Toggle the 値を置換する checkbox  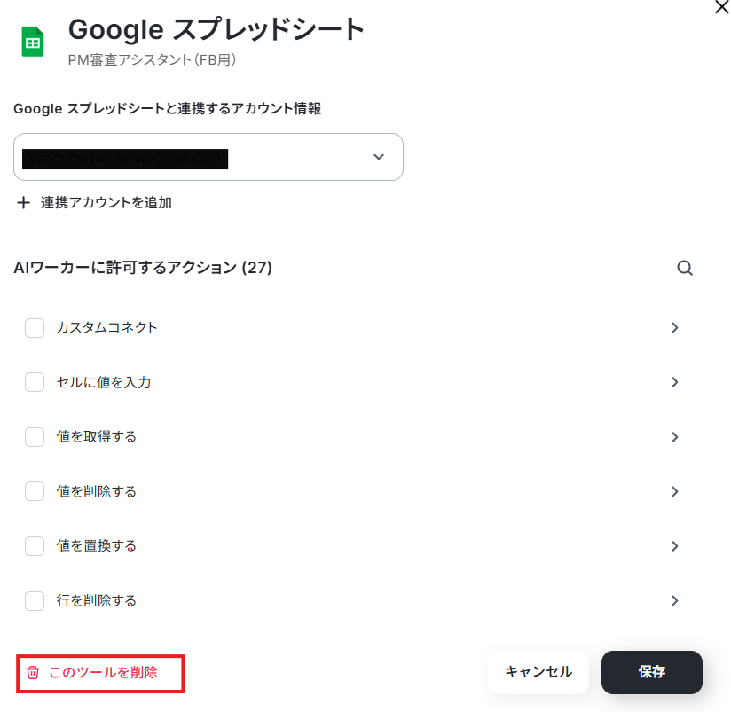35,546
